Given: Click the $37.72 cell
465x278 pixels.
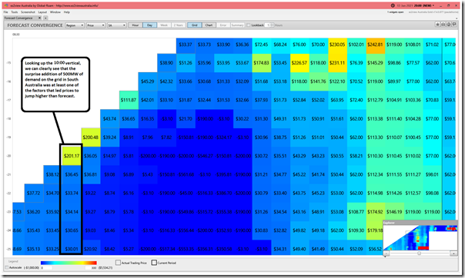Looking at the screenshot, I should click(x=34, y=193).
